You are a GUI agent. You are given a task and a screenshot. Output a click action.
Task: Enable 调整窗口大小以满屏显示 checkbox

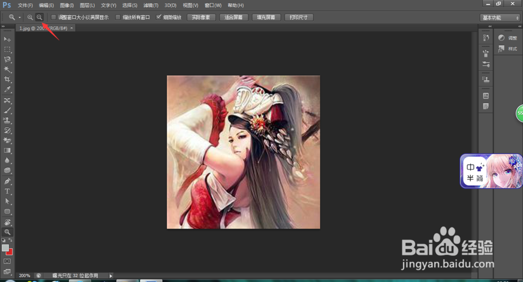coord(53,17)
